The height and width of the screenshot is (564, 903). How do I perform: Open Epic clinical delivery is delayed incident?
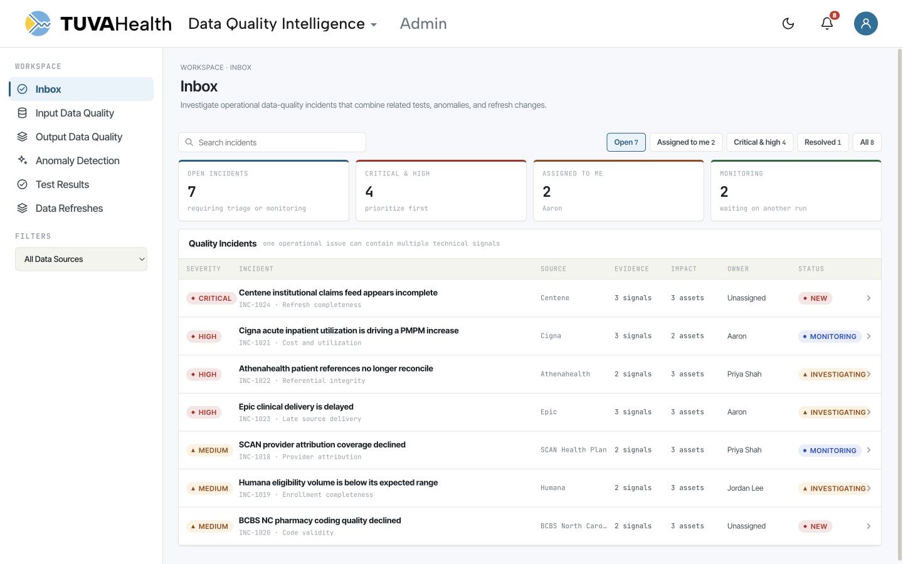coord(296,407)
